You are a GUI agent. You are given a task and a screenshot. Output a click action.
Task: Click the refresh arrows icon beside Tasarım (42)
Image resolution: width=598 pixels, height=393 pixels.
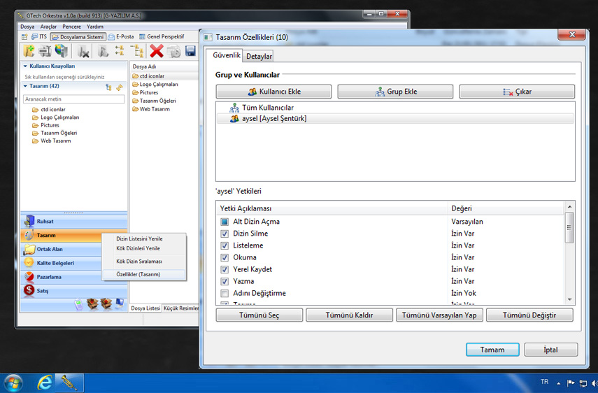click(x=120, y=87)
